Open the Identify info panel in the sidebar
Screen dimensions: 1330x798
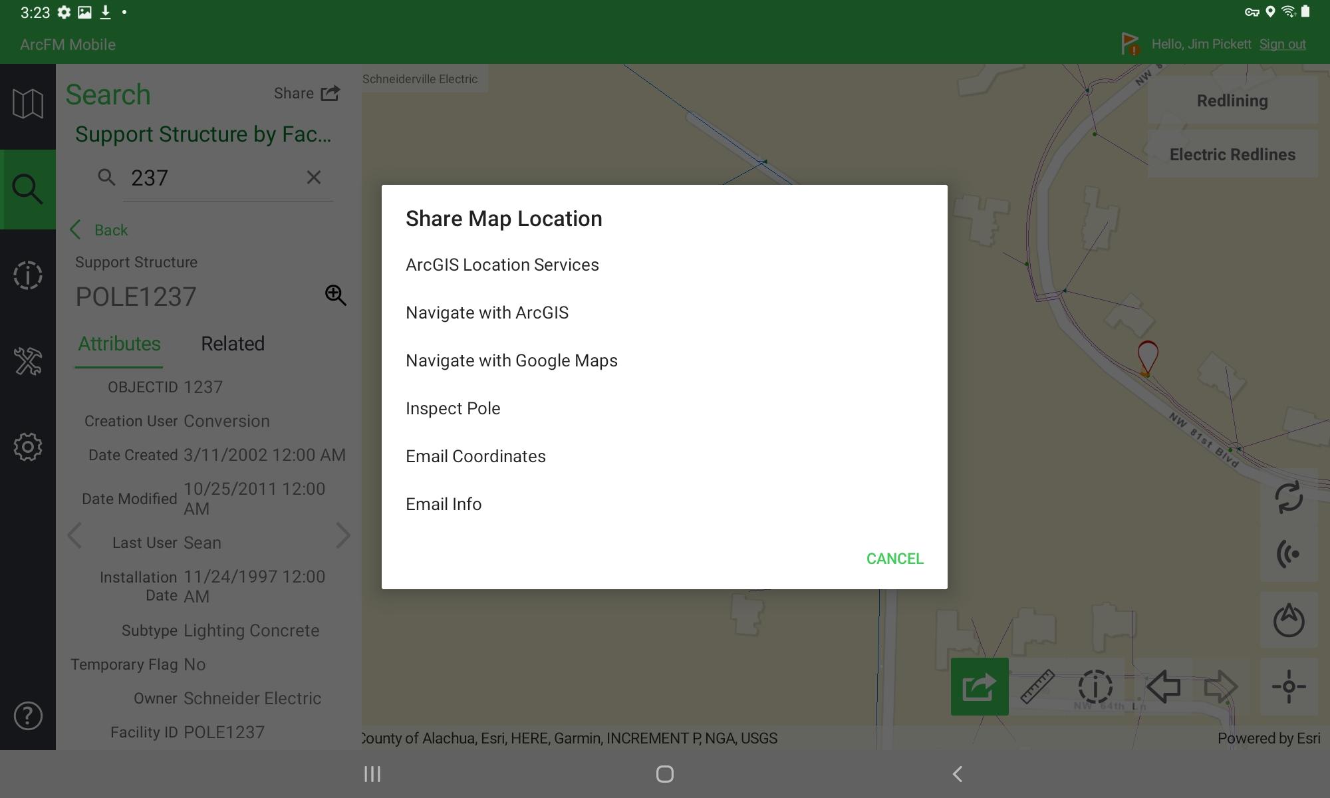(x=28, y=275)
